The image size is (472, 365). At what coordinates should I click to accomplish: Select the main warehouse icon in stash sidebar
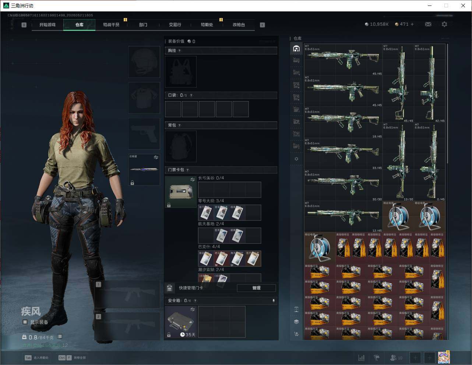coord(296,49)
